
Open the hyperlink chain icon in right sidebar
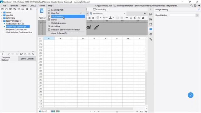pyautogui.click(x=151, y=39)
